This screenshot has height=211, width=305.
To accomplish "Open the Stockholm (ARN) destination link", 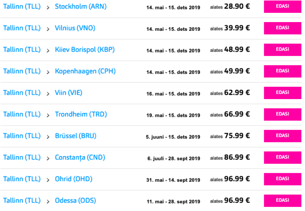I will pos(80,7).
